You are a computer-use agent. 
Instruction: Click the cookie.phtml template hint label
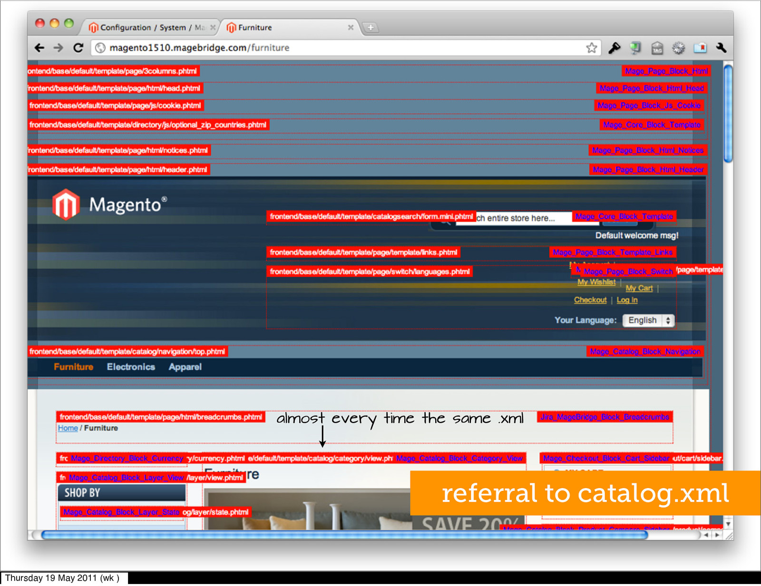pos(116,105)
